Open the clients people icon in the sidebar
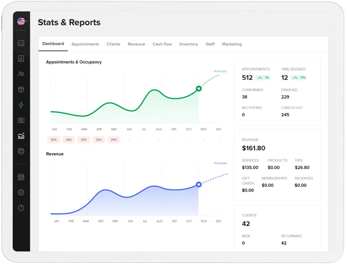347x264 pixels. click(x=20, y=74)
